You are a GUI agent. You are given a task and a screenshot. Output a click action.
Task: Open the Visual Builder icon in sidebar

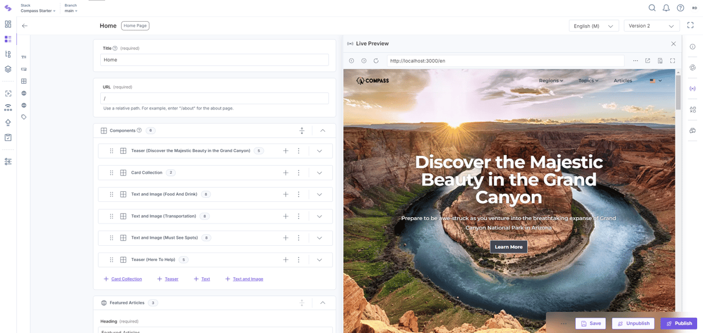(x=8, y=93)
